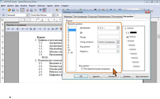Toggle the AutoSpellcheck icon with red underline
The image size is (160, 99).
click(44, 10)
